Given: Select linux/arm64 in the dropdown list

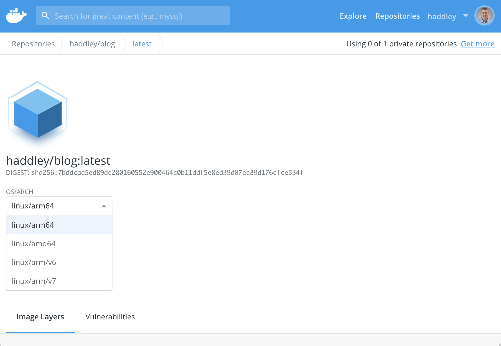Looking at the screenshot, I should coord(33,225).
